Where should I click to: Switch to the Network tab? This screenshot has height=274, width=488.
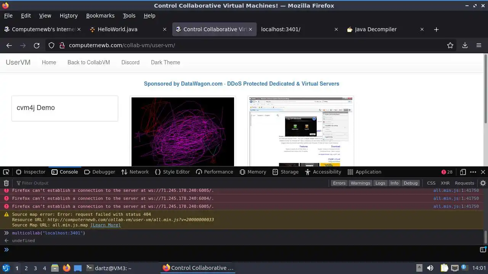(135, 172)
